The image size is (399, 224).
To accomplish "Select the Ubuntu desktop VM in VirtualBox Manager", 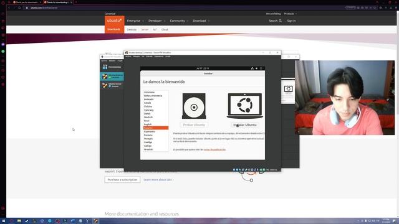I will pos(112,76).
